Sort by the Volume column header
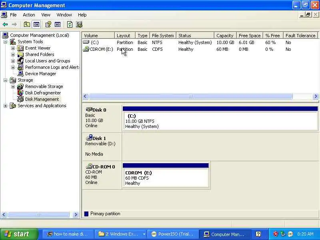Screen dimensions: 320x240 [98, 35]
